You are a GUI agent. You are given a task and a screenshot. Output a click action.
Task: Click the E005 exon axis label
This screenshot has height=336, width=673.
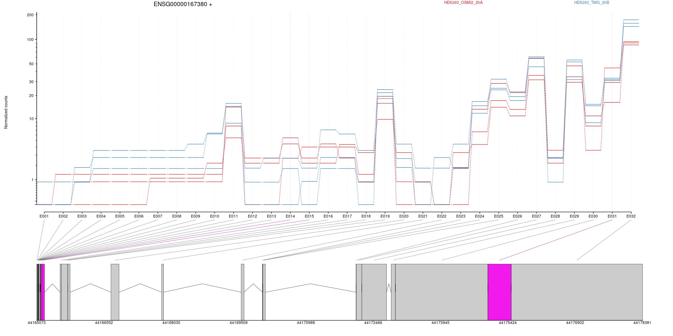point(120,216)
